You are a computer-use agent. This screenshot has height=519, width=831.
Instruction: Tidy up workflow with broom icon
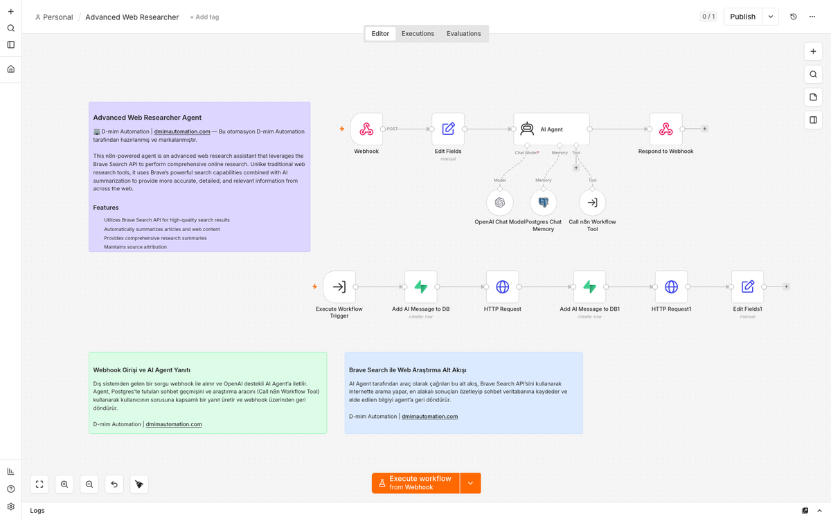[x=139, y=484]
